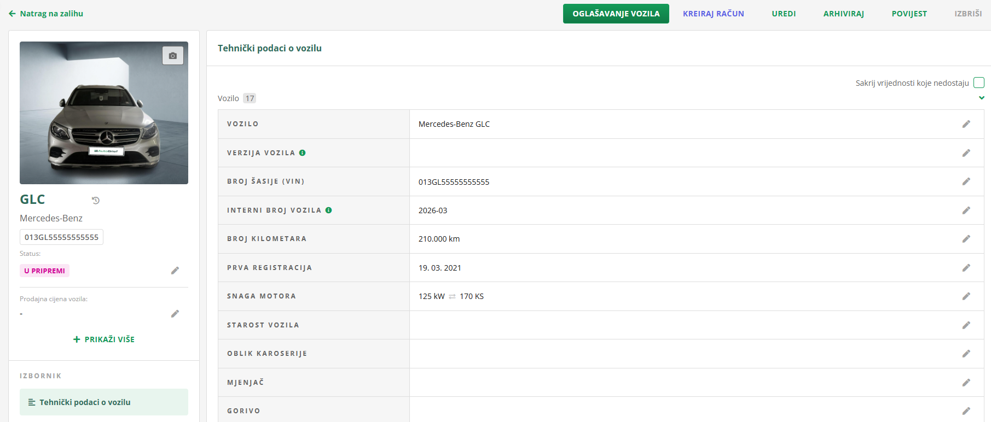Click the Vozilo count badge 17

pyautogui.click(x=250, y=98)
